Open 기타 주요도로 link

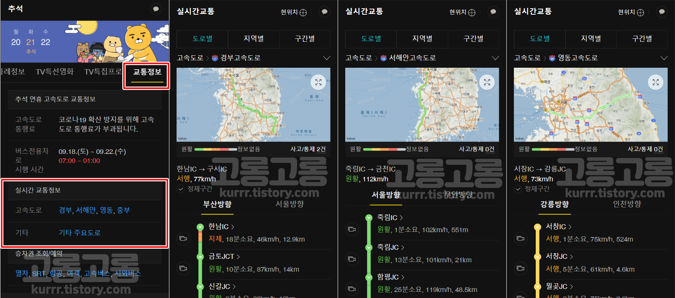click(80, 233)
